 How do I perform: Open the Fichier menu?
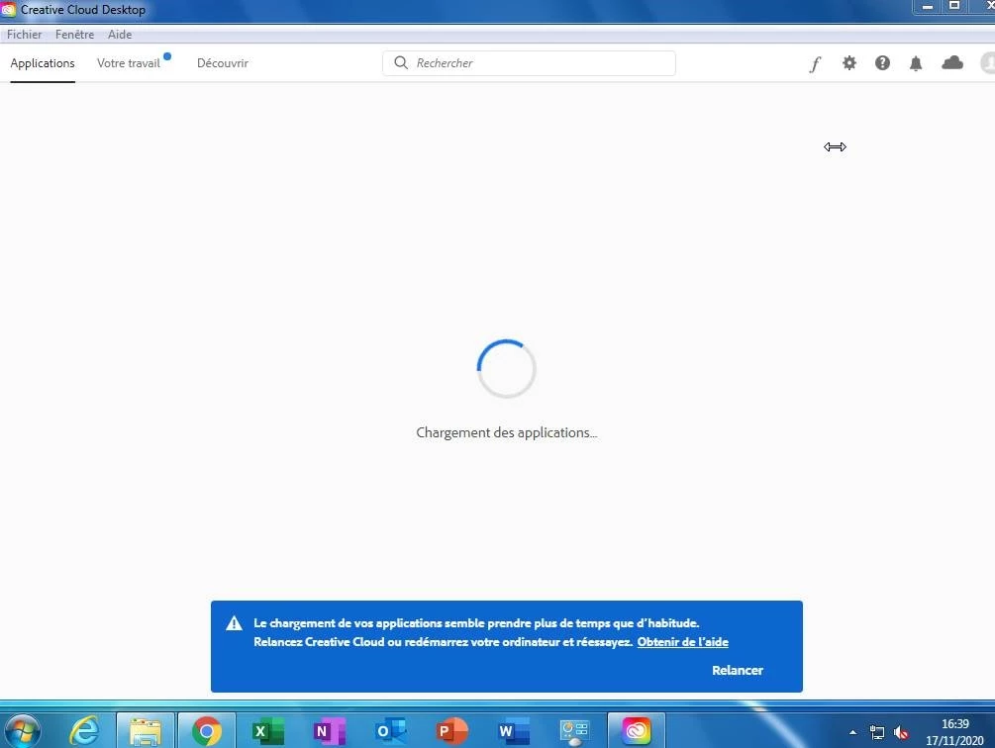(24, 35)
